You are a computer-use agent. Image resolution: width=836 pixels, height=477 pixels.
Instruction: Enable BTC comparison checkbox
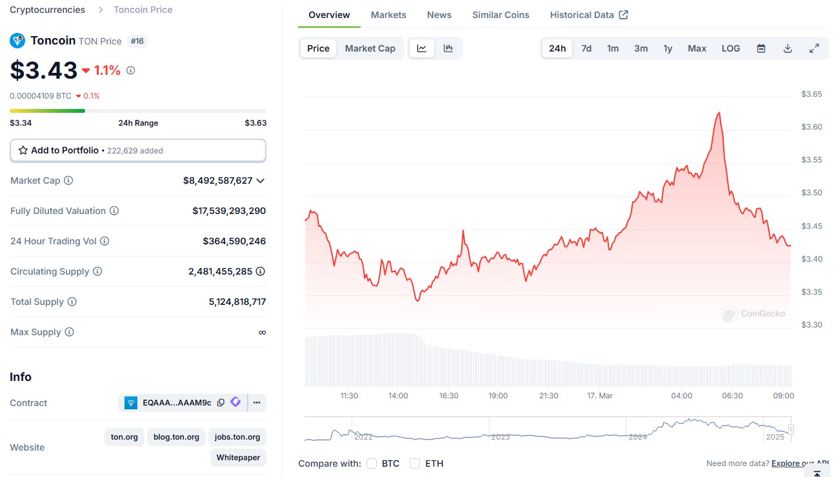pos(372,463)
